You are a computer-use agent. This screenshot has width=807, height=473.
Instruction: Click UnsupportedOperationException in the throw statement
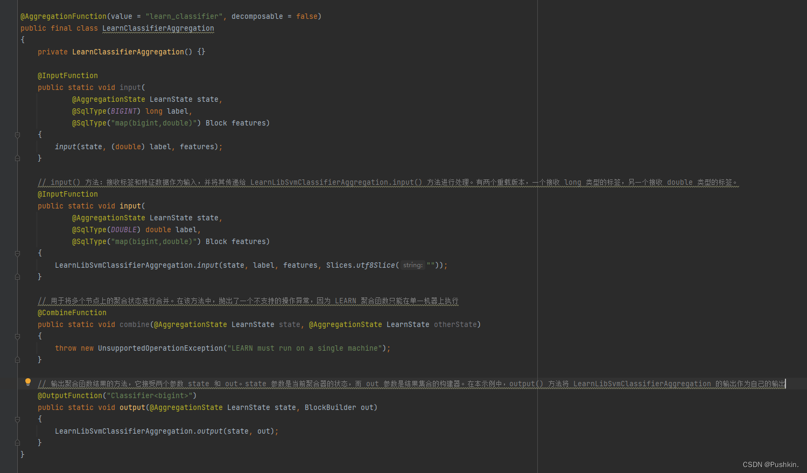pyautogui.click(x=160, y=349)
